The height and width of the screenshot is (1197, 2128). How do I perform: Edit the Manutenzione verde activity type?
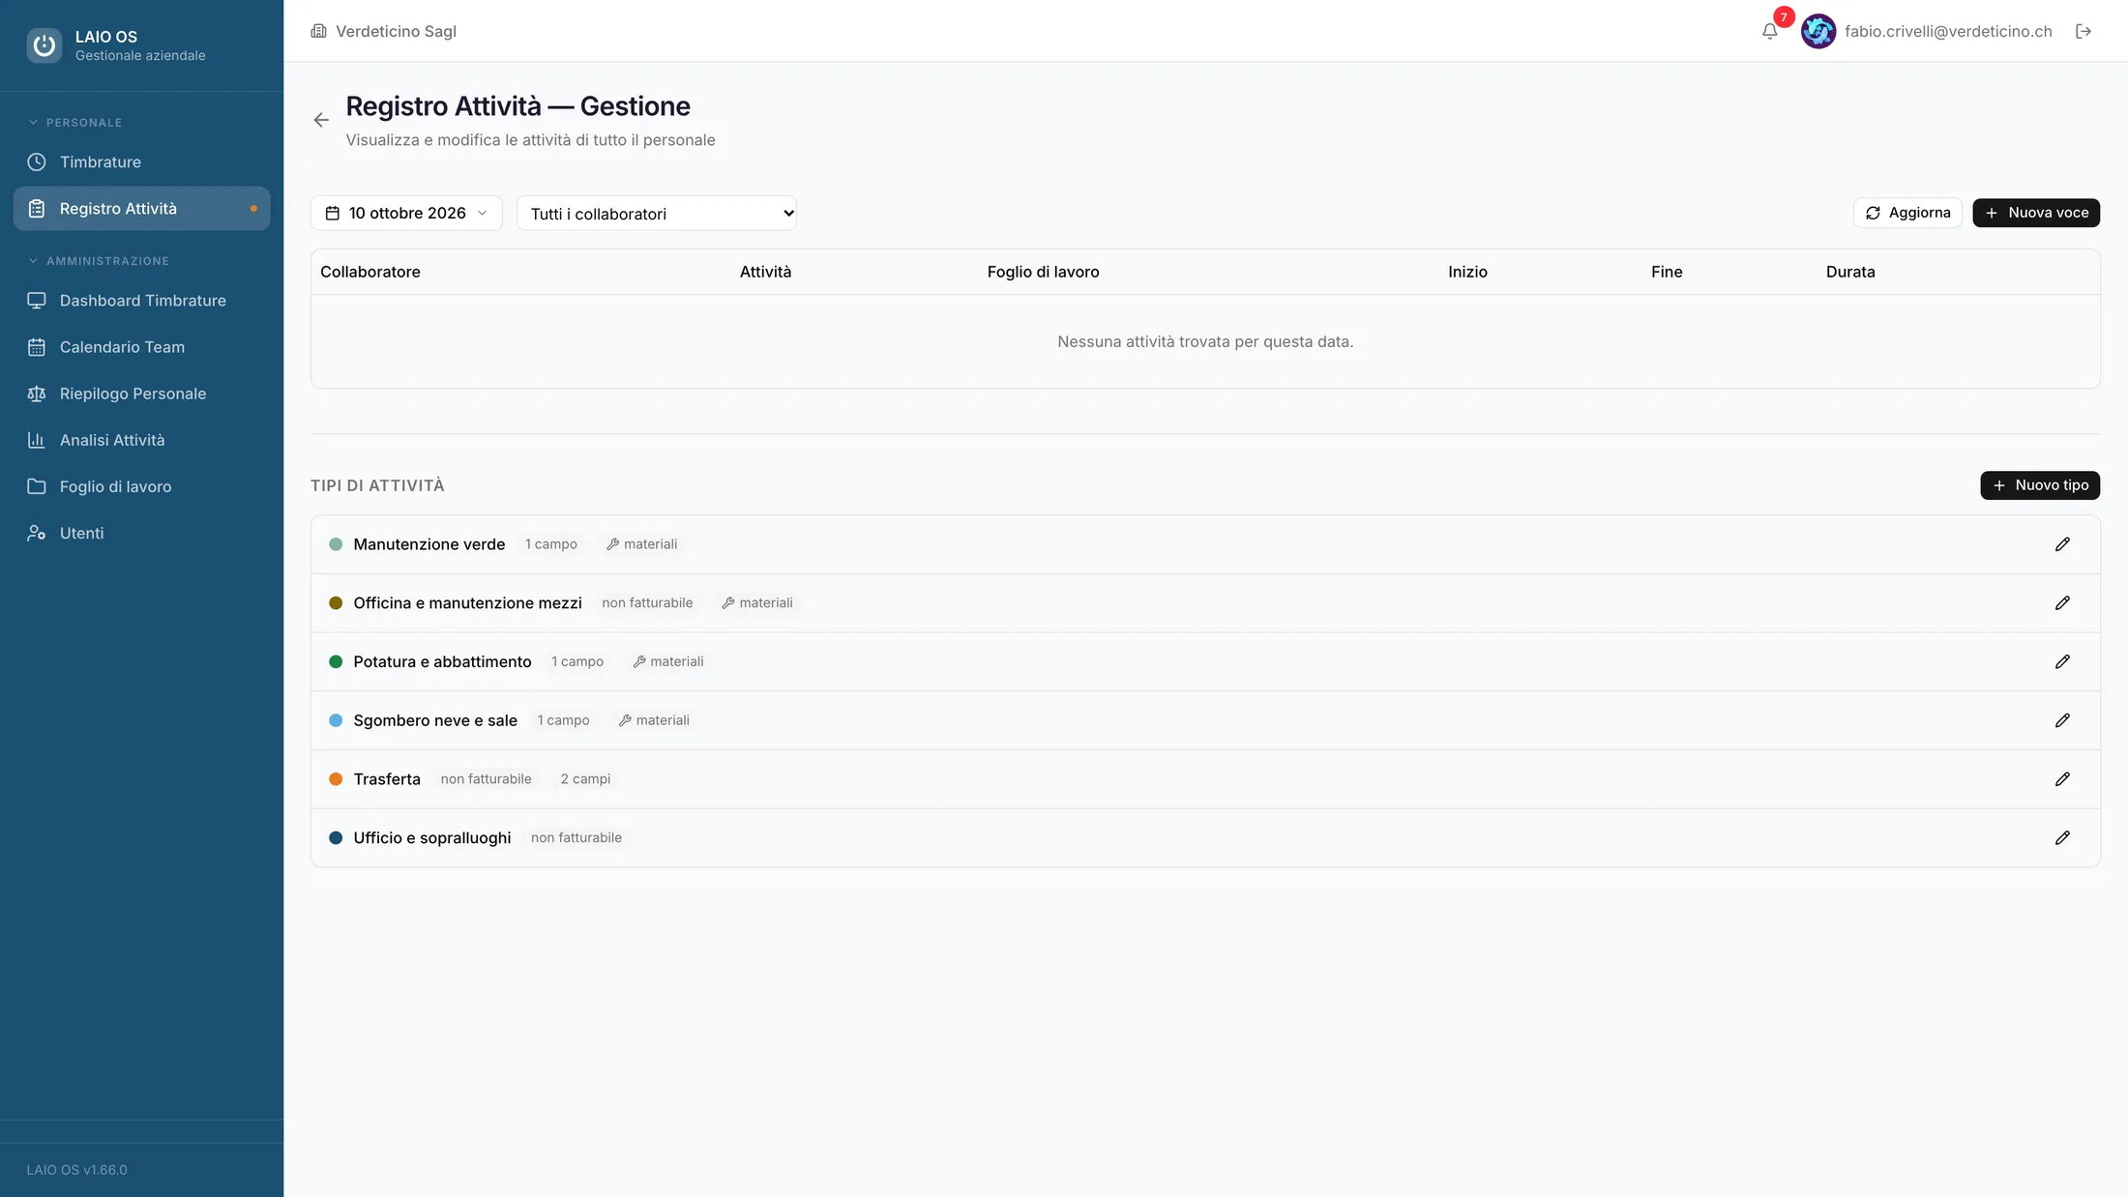tap(2062, 544)
